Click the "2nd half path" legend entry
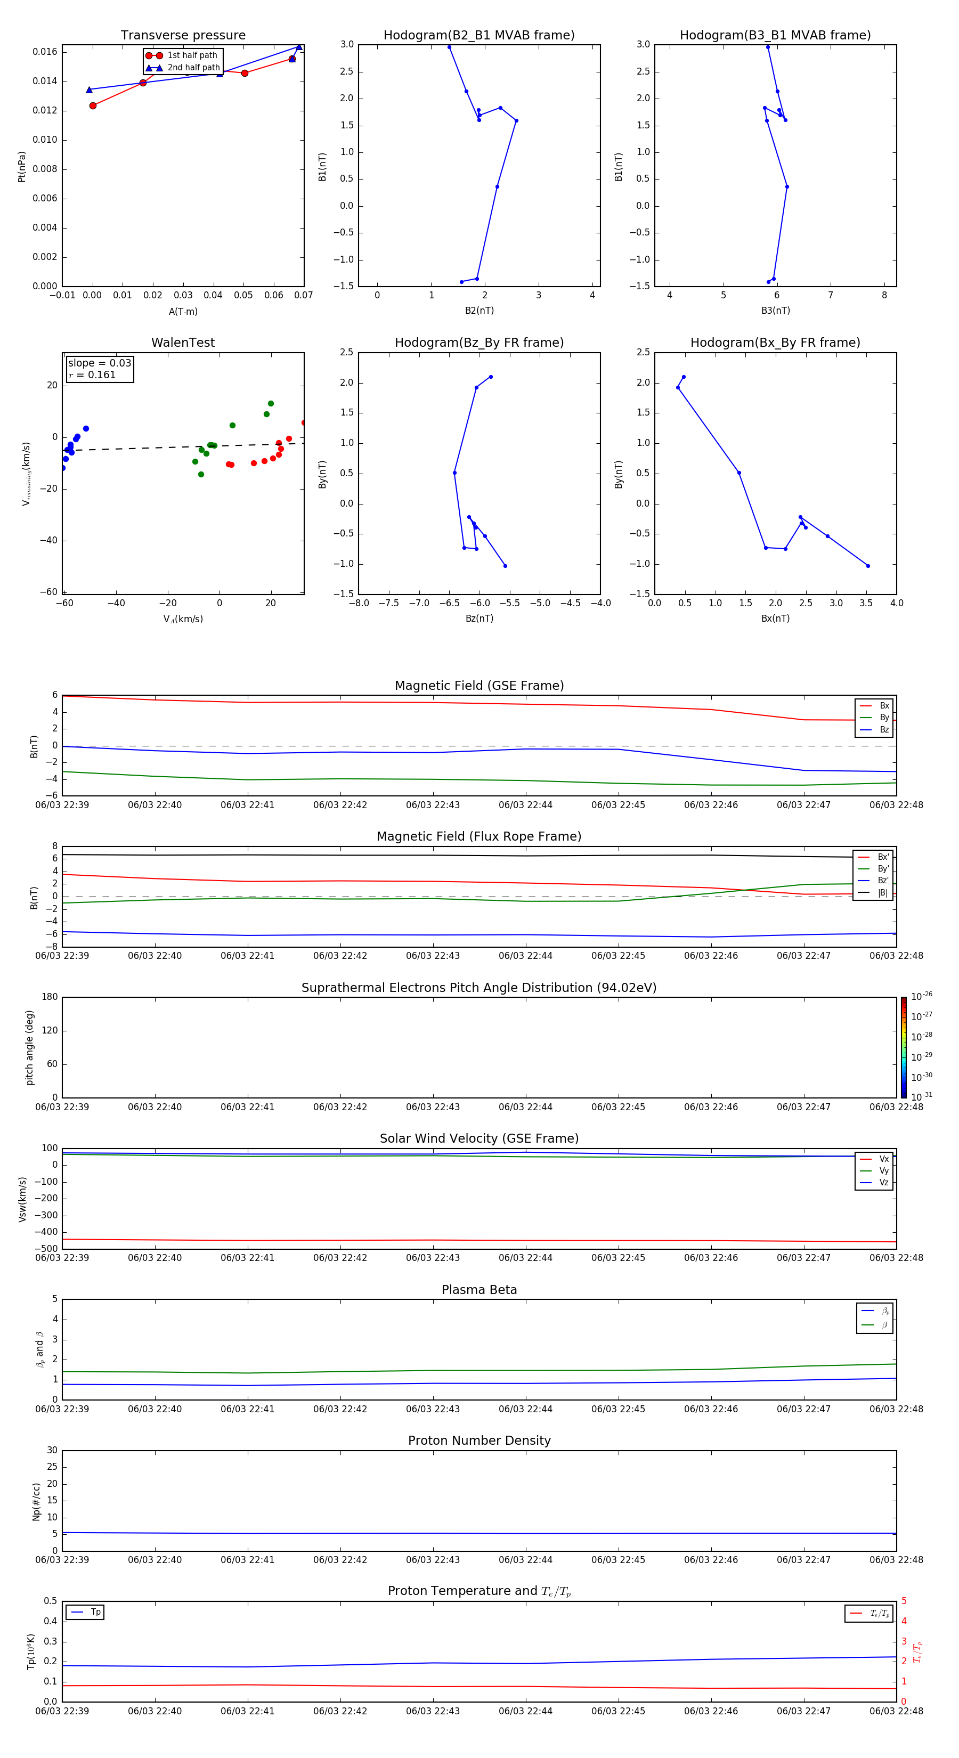This screenshot has height=1758, width=959. [x=182, y=68]
